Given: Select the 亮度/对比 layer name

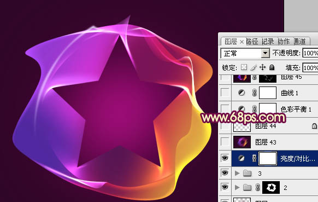Looking at the screenshot, I should 298,158.
